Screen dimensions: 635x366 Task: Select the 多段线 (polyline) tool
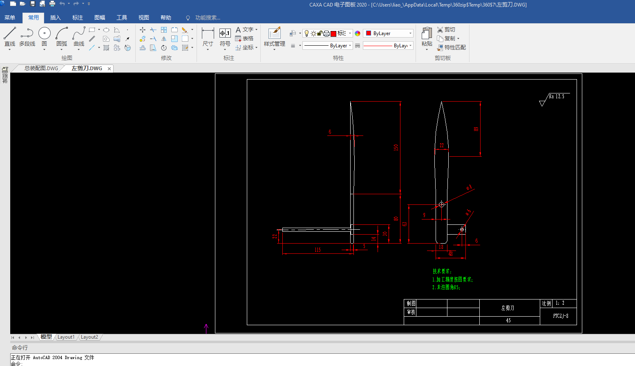(27, 37)
